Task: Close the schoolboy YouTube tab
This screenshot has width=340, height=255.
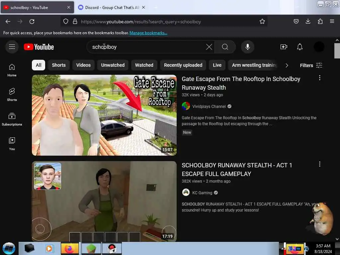Action: tap(68, 7)
